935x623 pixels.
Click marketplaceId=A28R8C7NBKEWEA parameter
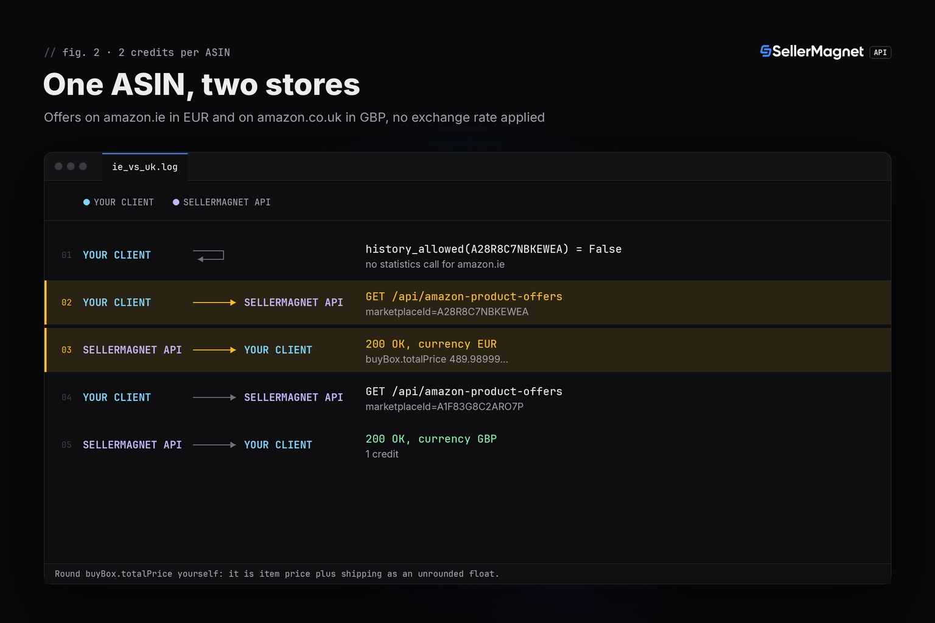click(x=447, y=311)
